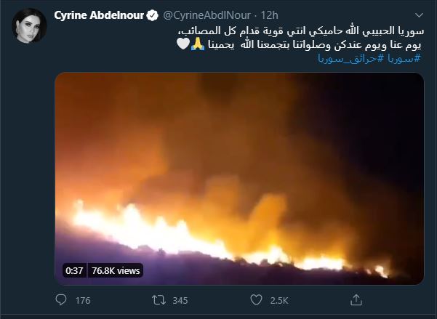Click the blue verified badge
This screenshot has height=319, width=437.
[x=152, y=15]
